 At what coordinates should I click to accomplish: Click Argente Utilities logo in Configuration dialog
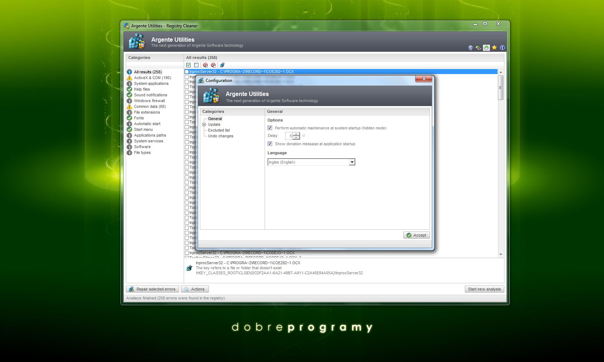(x=211, y=96)
